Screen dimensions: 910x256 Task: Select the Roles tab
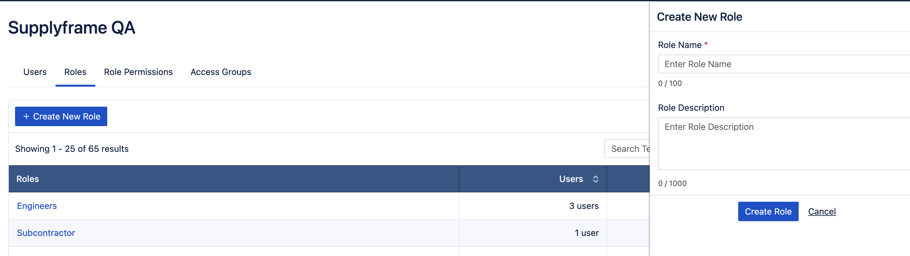point(75,72)
